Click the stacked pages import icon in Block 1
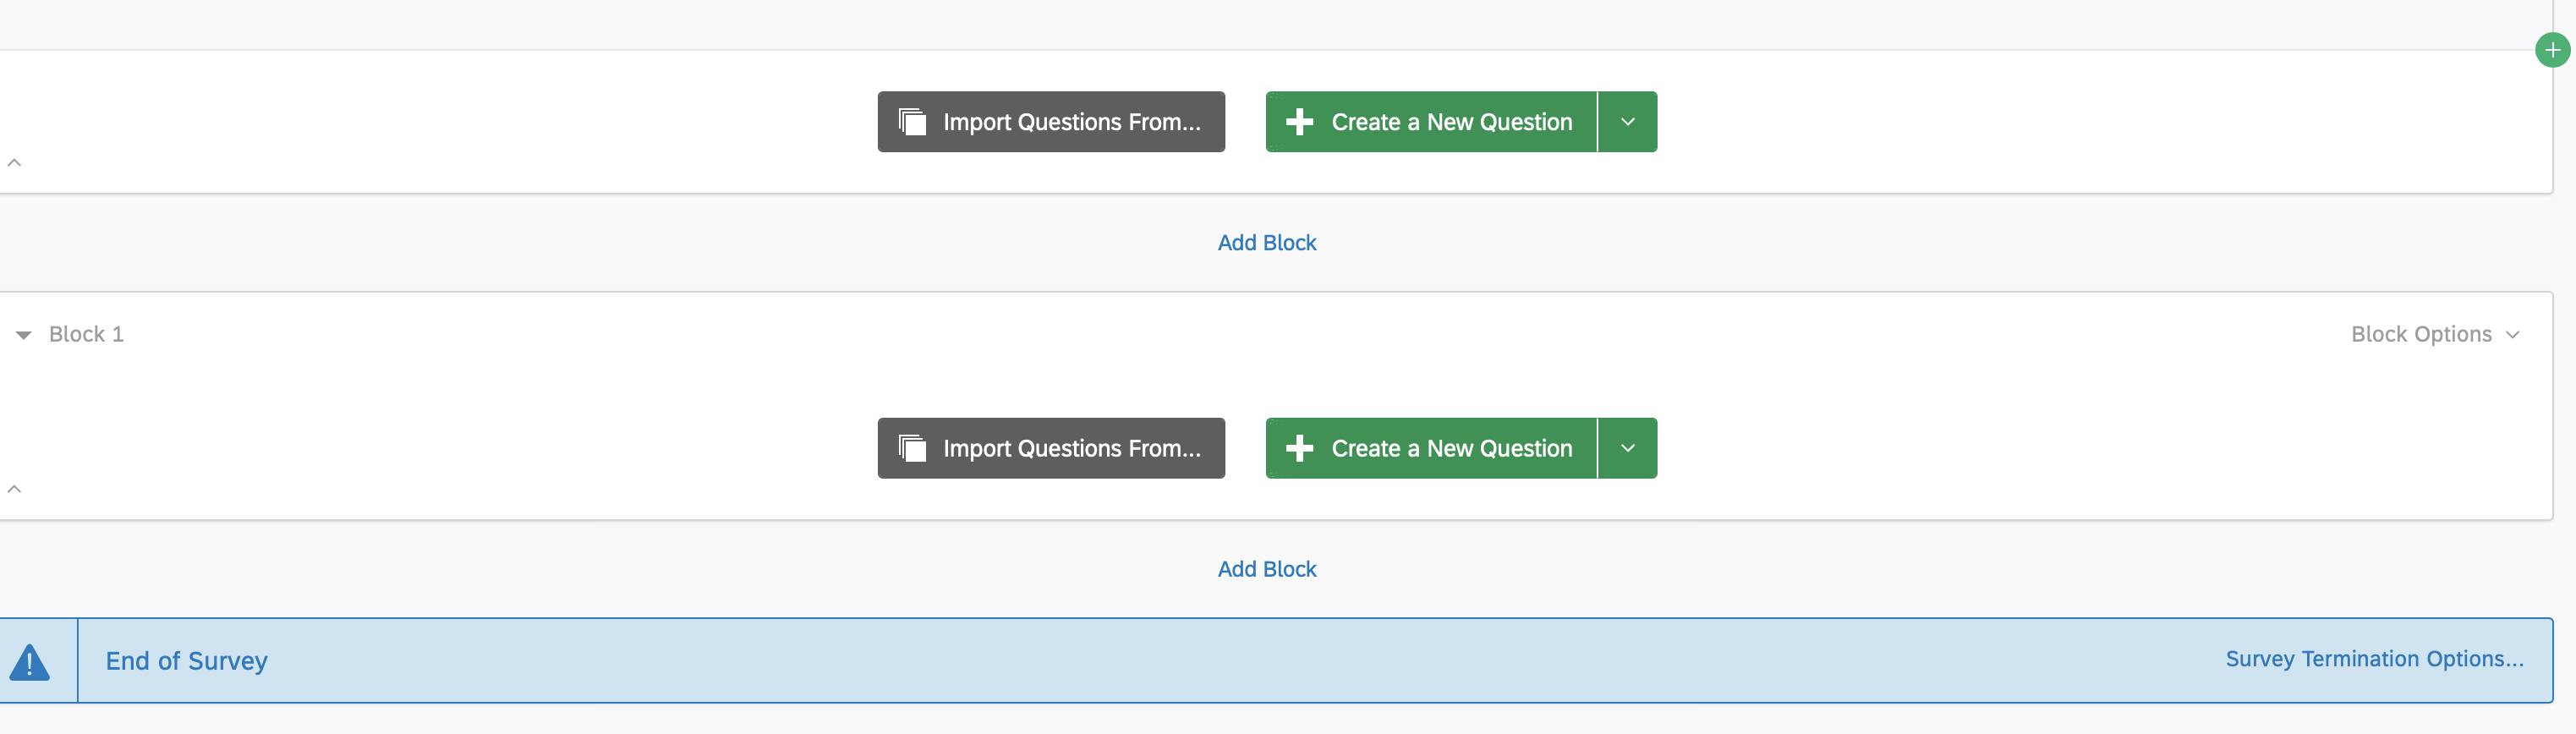Viewport: 2576px width, 734px height. point(912,448)
